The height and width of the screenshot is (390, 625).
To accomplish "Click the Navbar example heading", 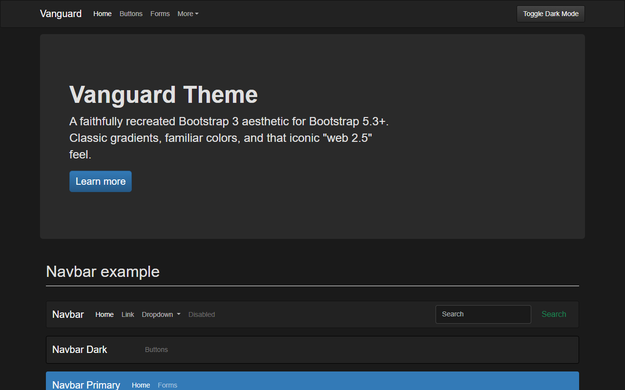I will point(103,272).
